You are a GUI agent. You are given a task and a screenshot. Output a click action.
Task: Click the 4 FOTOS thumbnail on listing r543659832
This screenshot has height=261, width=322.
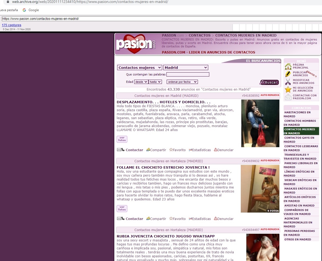(260, 189)
